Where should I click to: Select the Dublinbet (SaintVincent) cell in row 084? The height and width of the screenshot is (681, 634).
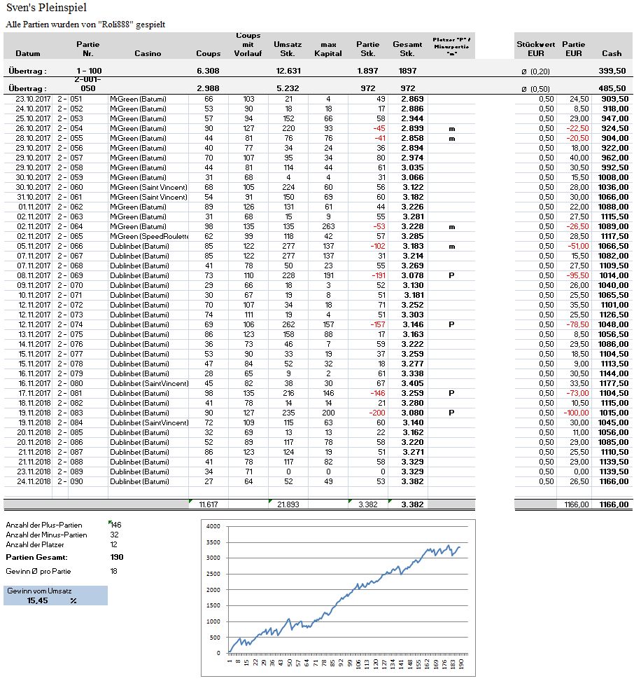[148, 422]
